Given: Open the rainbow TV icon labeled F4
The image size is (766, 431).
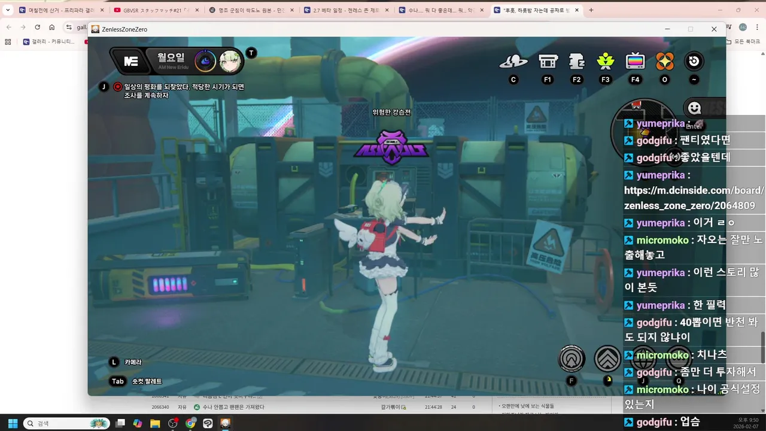Looking at the screenshot, I should click(635, 61).
